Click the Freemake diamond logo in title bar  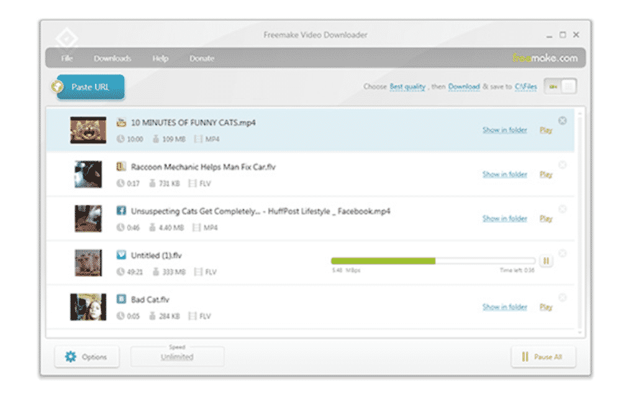(x=65, y=38)
